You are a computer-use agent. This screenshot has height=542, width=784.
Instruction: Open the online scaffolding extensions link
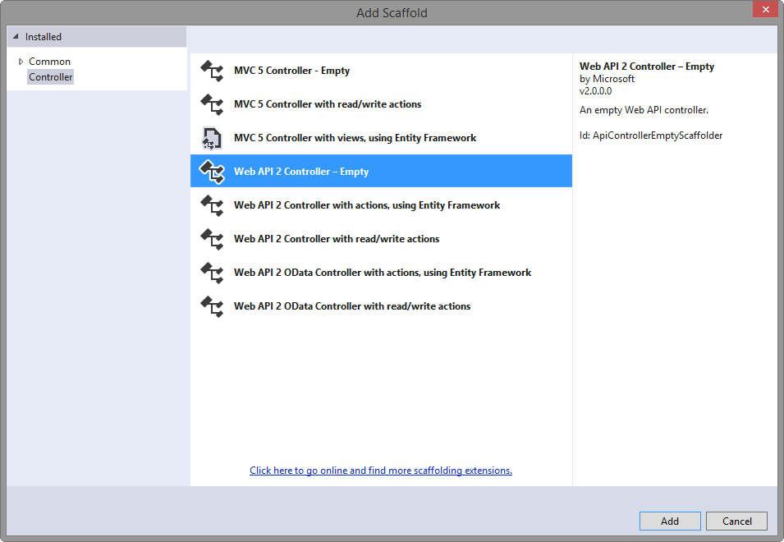pos(381,471)
